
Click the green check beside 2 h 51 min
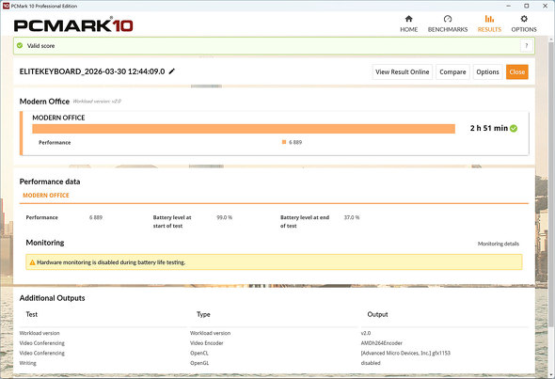pyautogui.click(x=514, y=129)
